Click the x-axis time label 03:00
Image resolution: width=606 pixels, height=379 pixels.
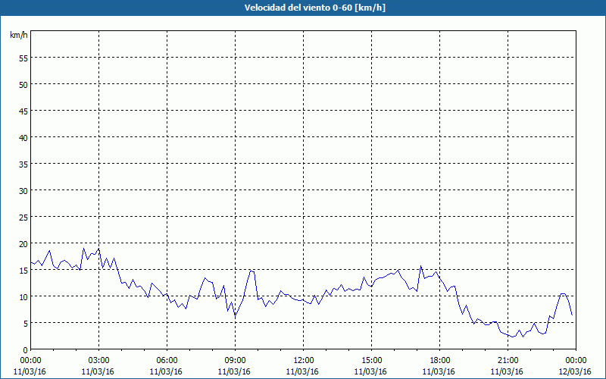tap(99, 361)
